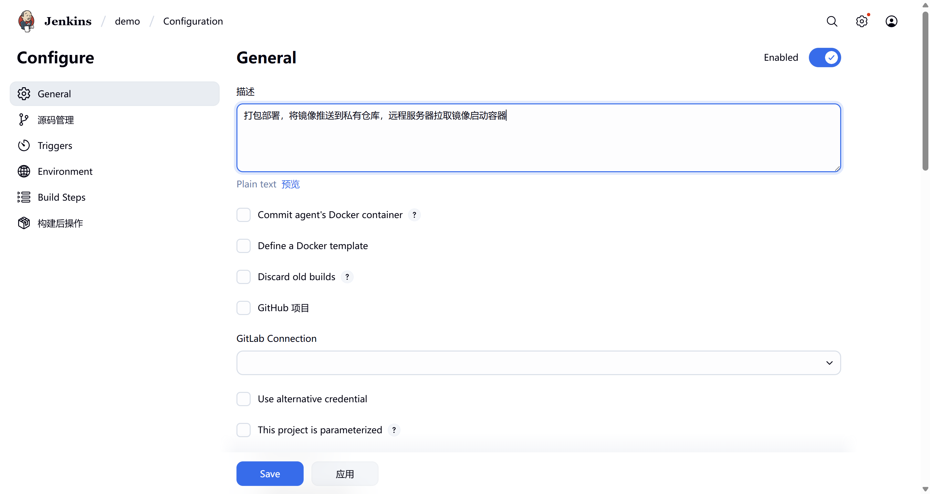Open the search magnifier icon
The height and width of the screenshot is (494, 930).
tap(832, 21)
